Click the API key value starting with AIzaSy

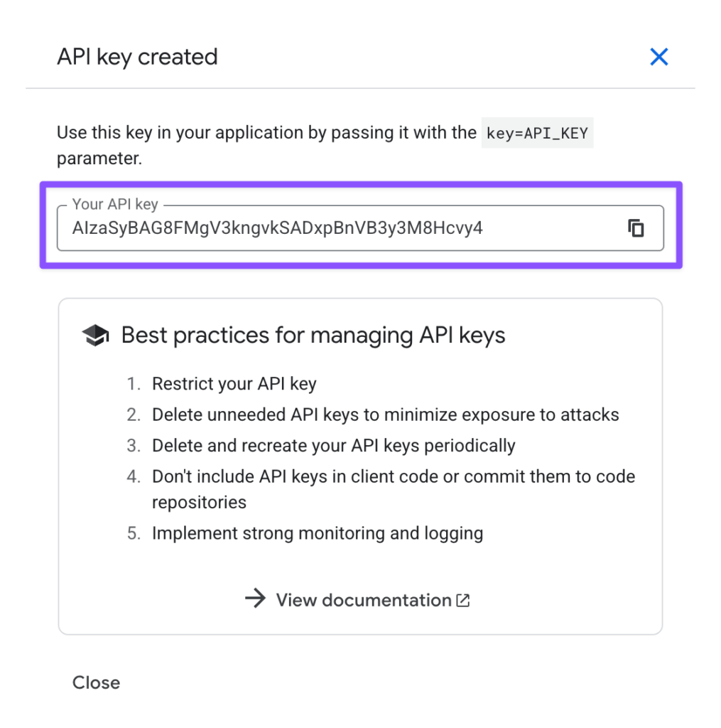[x=278, y=228]
